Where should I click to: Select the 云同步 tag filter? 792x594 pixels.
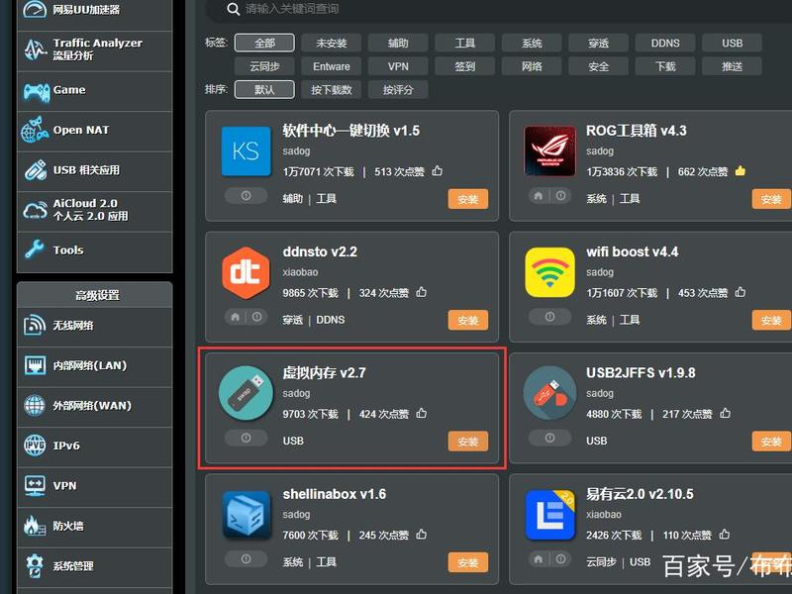pos(264,66)
